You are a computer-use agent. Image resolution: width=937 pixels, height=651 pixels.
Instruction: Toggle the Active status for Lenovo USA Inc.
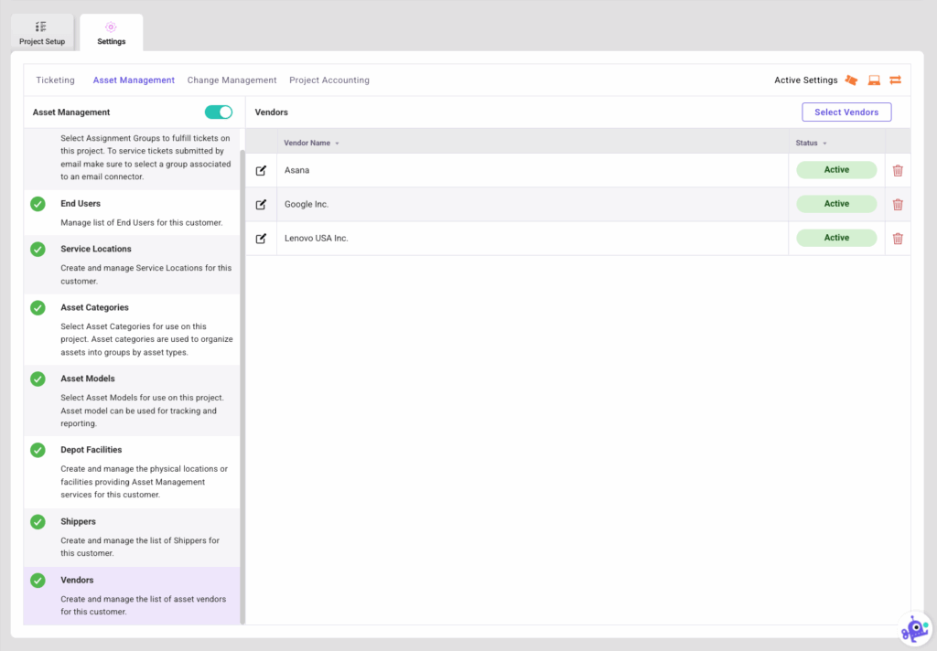pyautogui.click(x=835, y=238)
